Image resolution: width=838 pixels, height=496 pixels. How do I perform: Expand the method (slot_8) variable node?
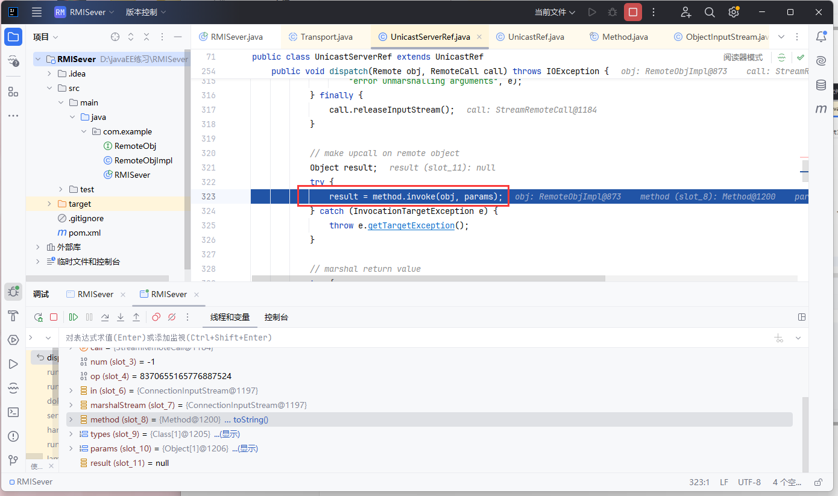(x=71, y=419)
